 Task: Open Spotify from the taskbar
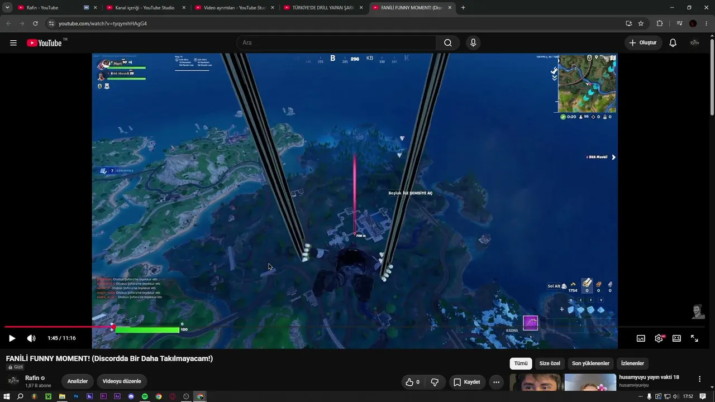tap(145, 396)
